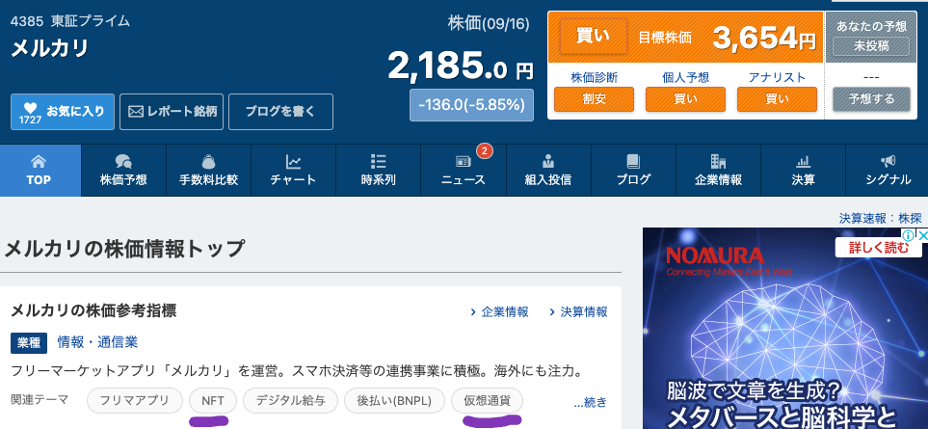928x429 pixels.
Task: Click the book icon on ブログ
Action: tap(633, 161)
